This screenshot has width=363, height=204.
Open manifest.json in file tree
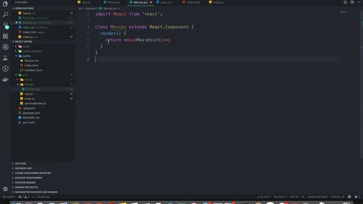click(33, 70)
